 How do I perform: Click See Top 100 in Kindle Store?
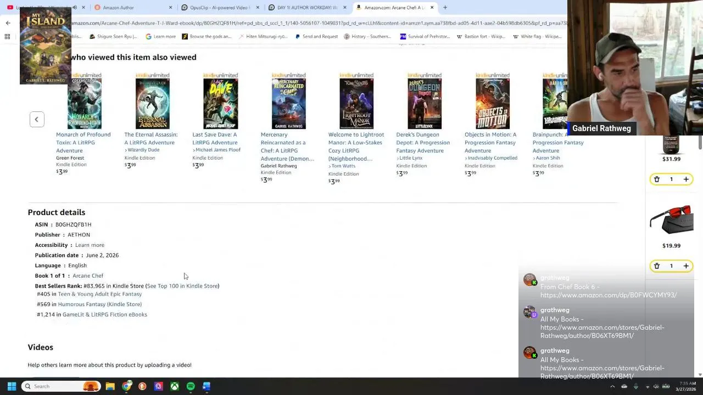182,286
